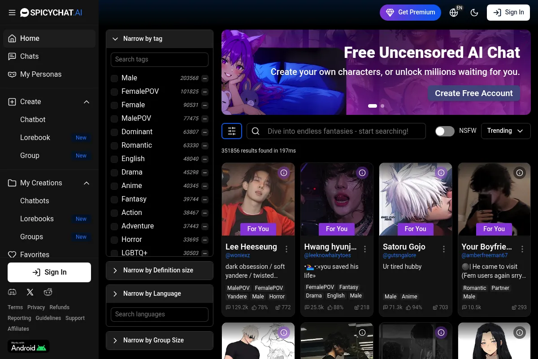Select Chatbot under Create

(33, 120)
